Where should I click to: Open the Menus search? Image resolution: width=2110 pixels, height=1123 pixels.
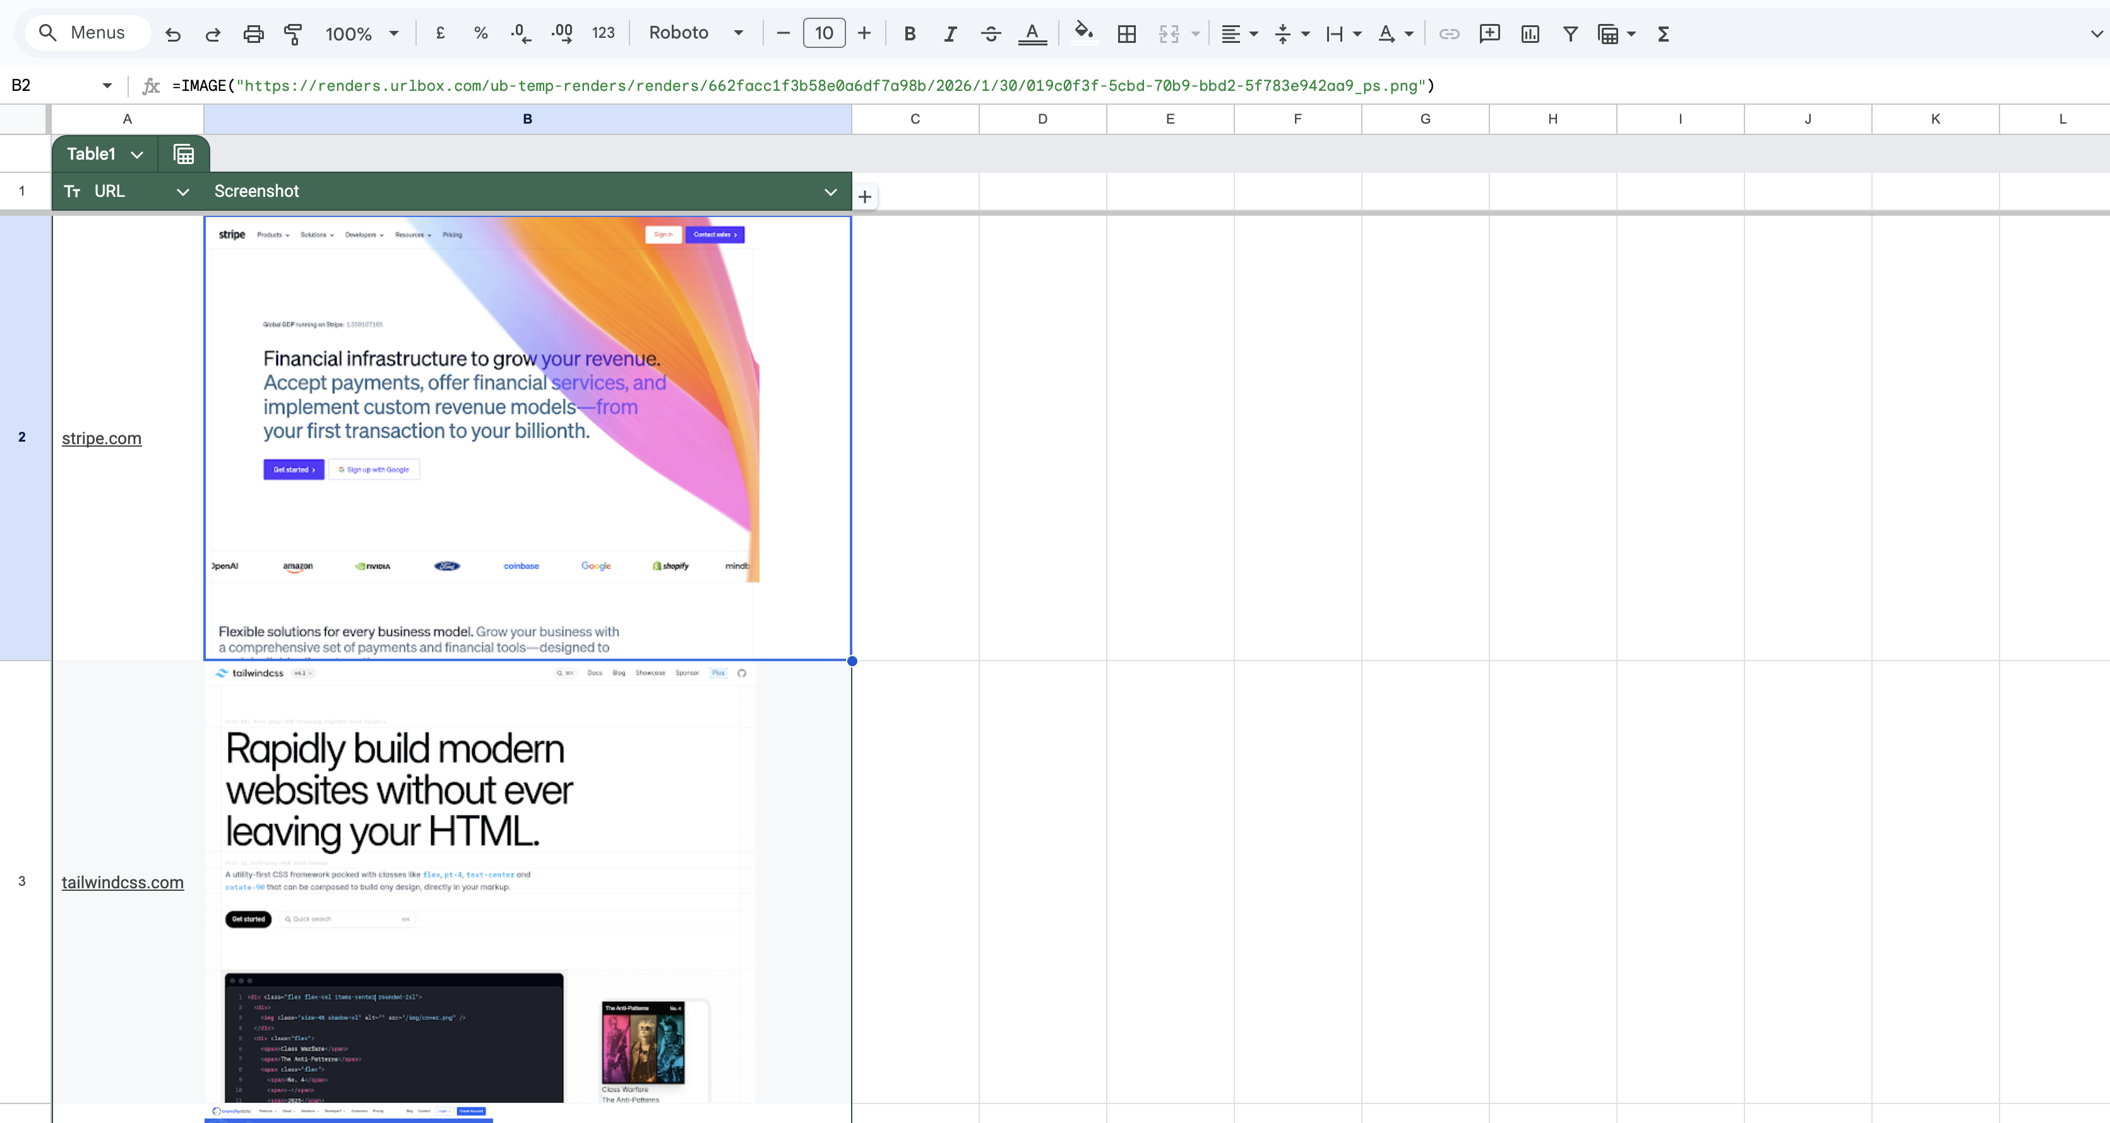click(85, 32)
